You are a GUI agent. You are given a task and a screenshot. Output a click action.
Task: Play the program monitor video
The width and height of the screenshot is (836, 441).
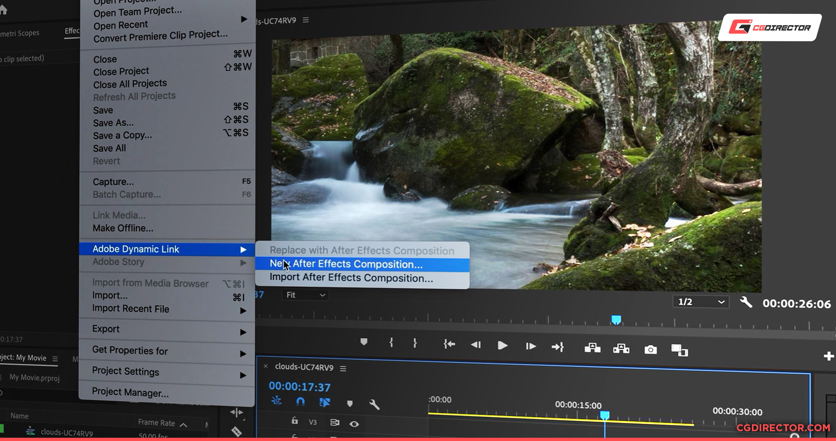click(x=502, y=345)
